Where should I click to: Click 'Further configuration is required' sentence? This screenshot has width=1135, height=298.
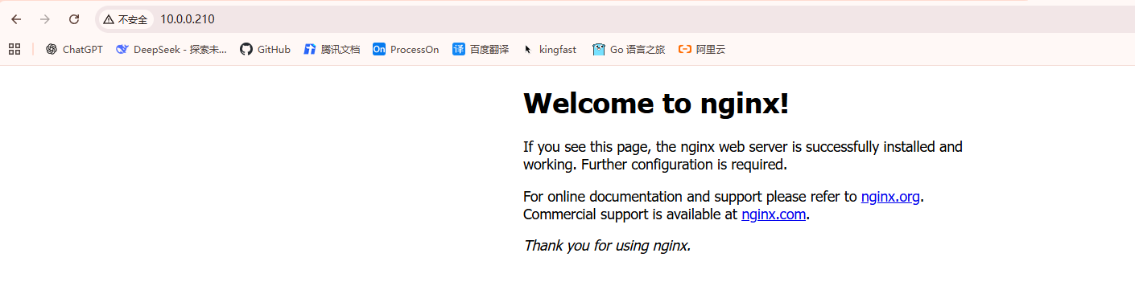[683, 165]
